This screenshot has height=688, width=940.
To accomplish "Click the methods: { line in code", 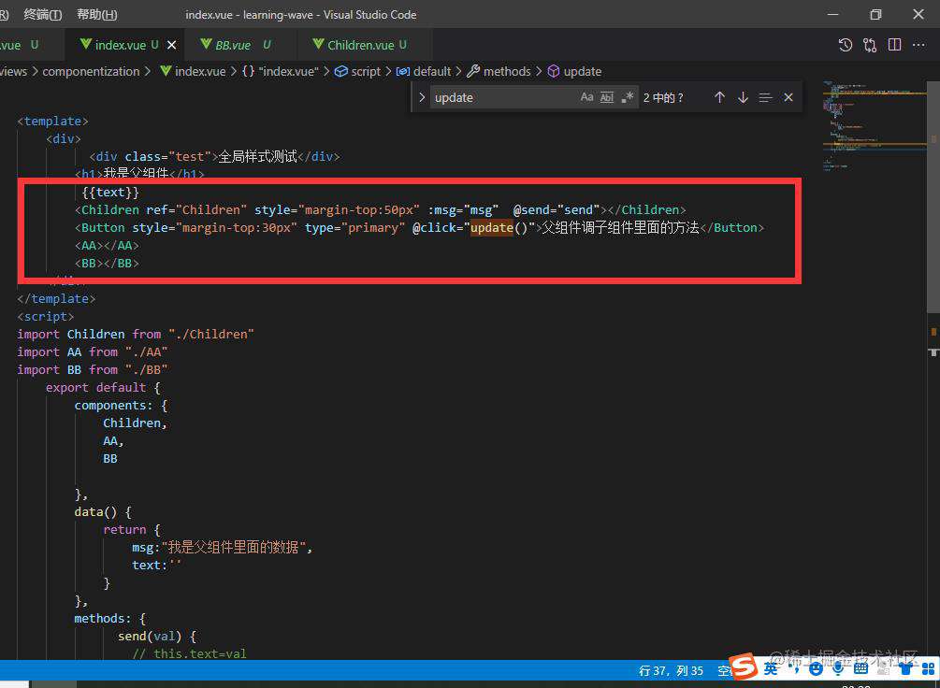I will [110, 618].
